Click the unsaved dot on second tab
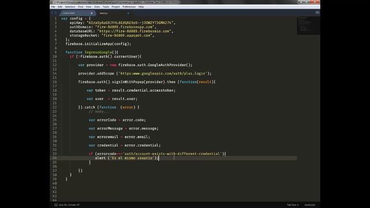 (128, 13)
